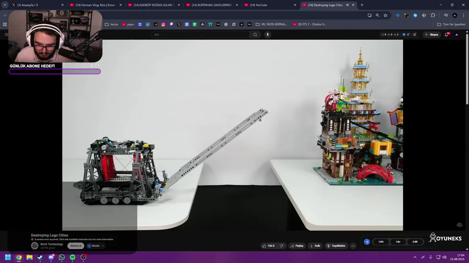Click the Lego video player area
The height and width of the screenshot is (263, 469).
233,135
